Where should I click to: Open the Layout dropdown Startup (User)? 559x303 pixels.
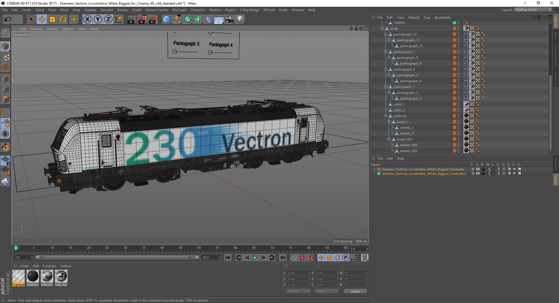pos(533,10)
